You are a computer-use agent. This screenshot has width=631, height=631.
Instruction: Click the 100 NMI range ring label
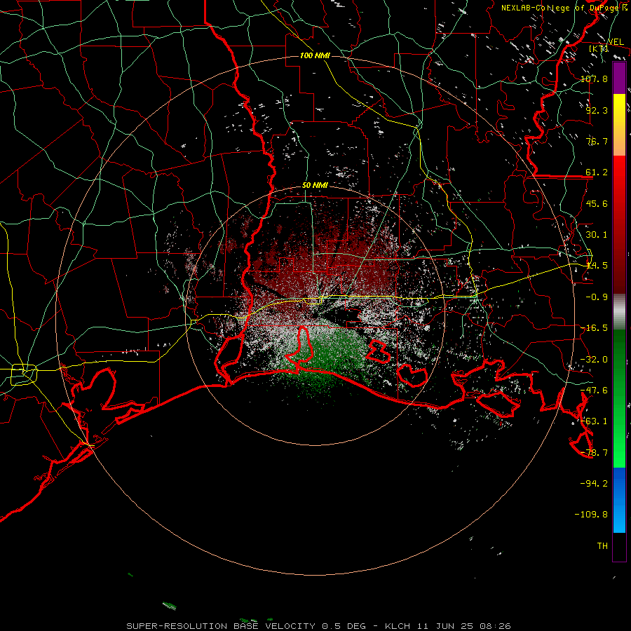pos(315,55)
